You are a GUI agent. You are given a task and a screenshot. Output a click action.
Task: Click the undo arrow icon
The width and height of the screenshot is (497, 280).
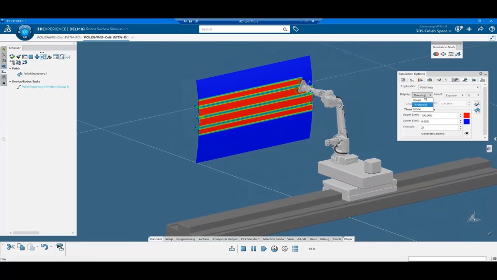[x=44, y=247]
